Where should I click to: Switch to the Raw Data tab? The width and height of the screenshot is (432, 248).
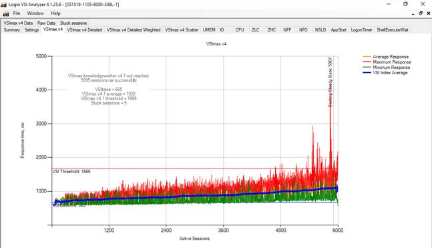46,23
